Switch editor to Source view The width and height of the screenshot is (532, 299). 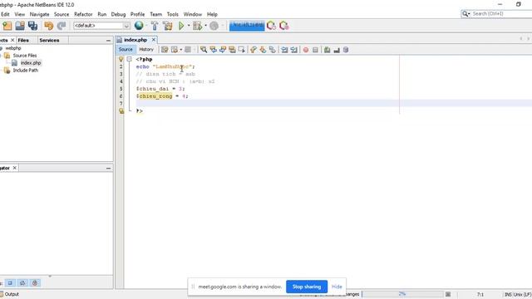click(126, 50)
